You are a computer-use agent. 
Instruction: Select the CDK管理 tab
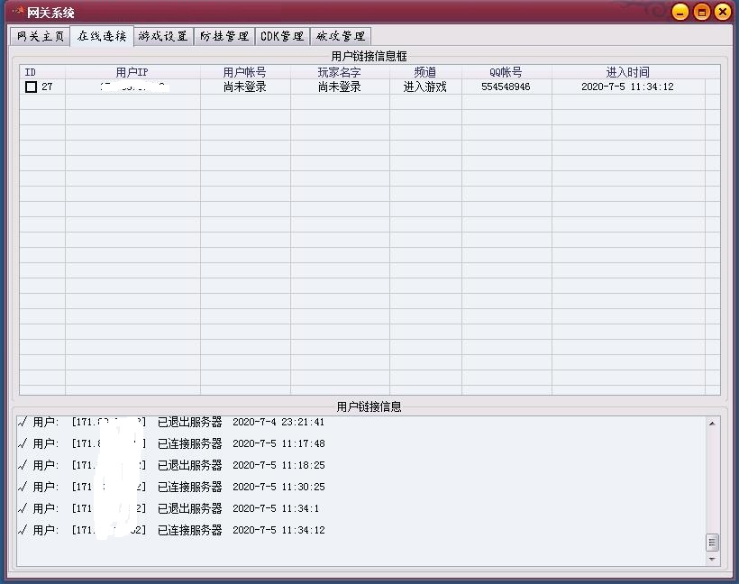click(282, 36)
